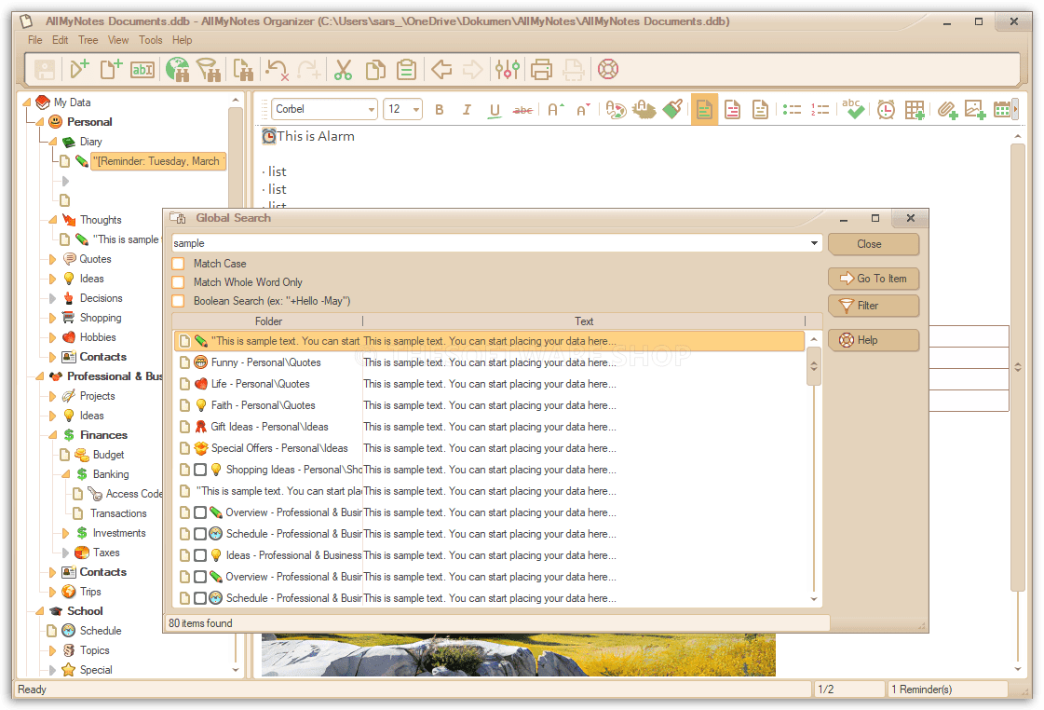Screen dimensions: 1044x710
Task: Tick checkbox on Ideas - Professional result row
Action: point(200,555)
